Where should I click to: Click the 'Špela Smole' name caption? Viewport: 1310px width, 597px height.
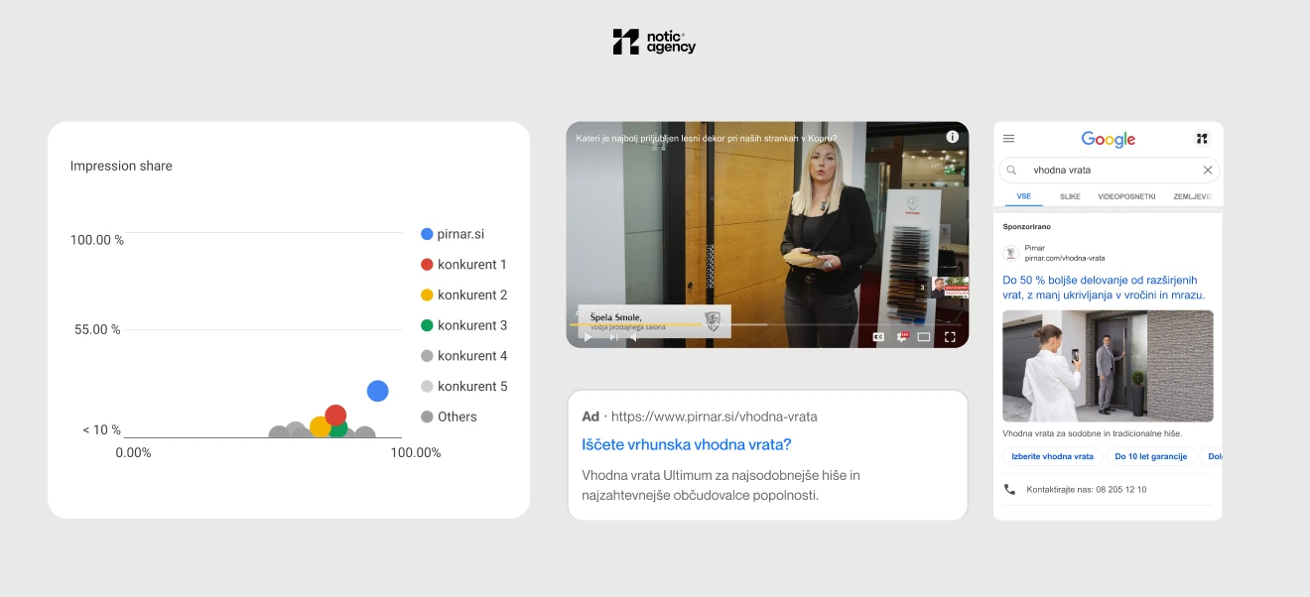pyautogui.click(x=615, y=317)
